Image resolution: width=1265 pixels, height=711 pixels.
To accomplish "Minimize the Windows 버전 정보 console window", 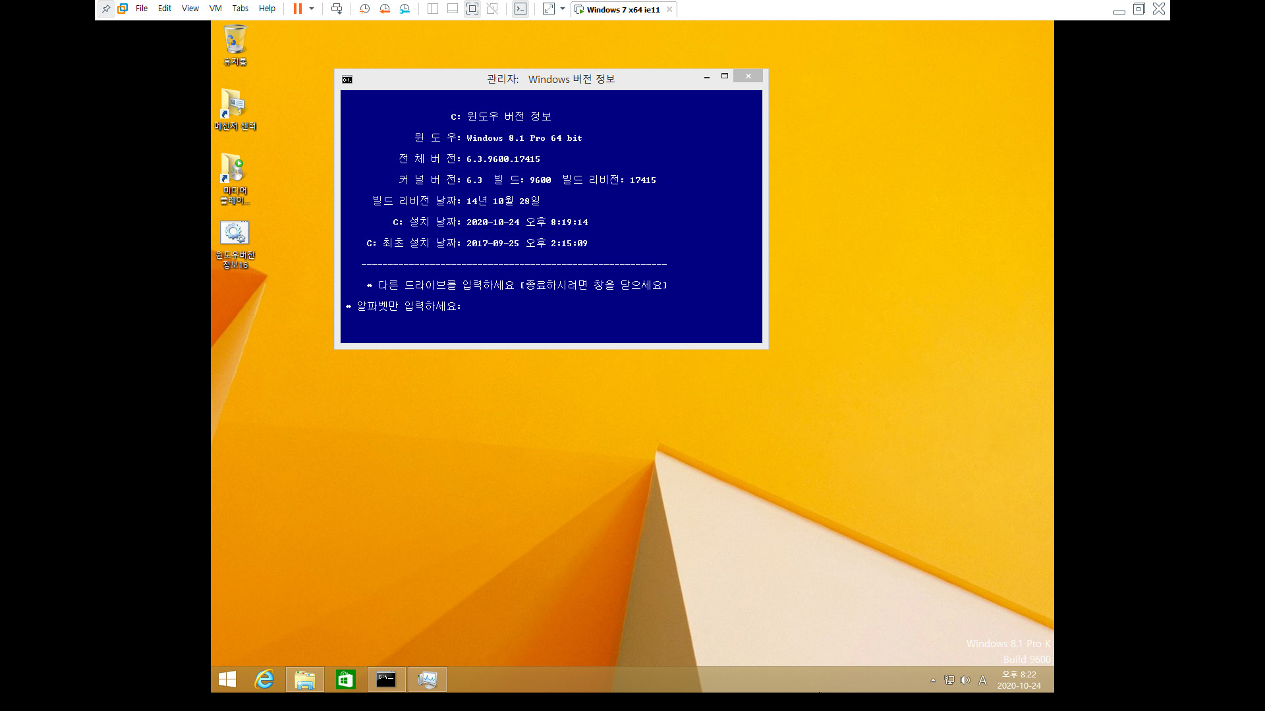I will tap(707, 77).
